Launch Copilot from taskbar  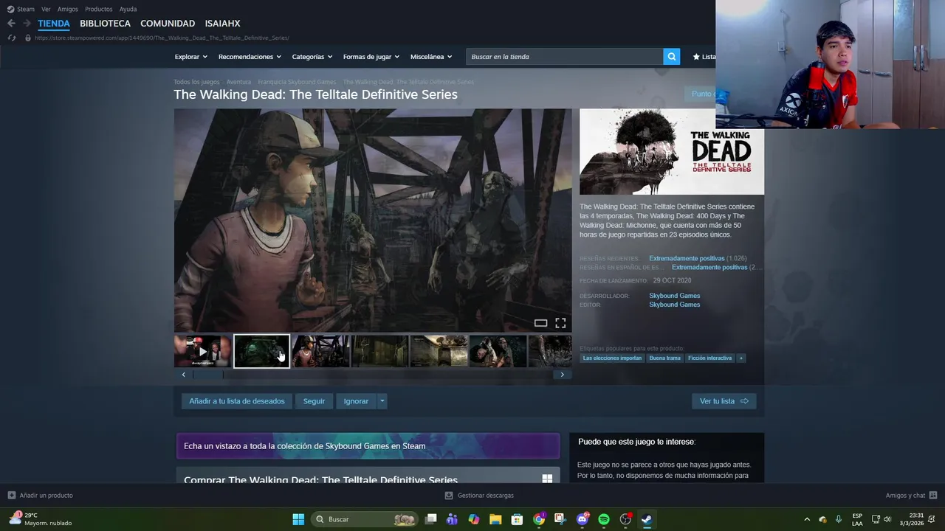[473, 519]
